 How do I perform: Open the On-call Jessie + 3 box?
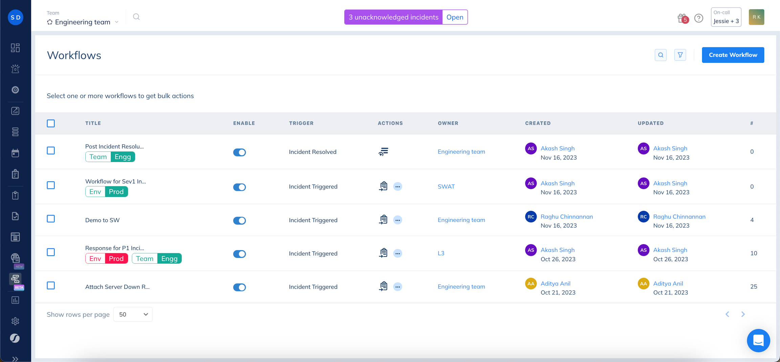point(726,17)
